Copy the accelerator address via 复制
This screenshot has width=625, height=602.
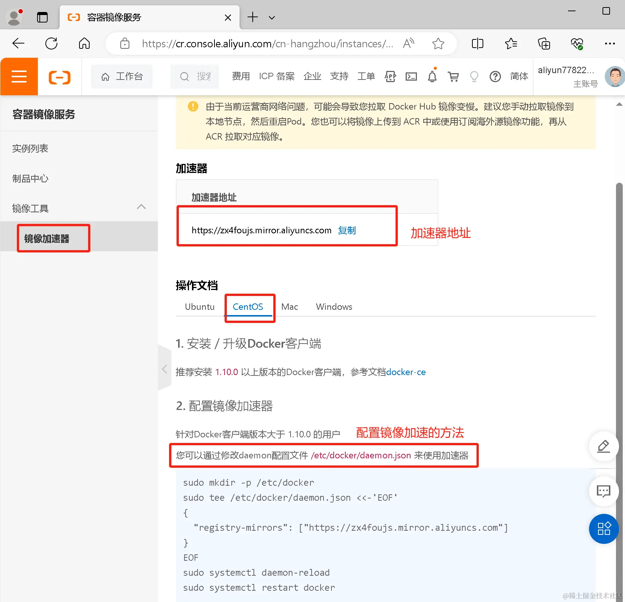tap(347, 230)
